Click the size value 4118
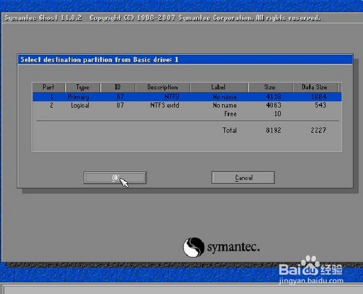This screenshot has height=294, width=363. 274,96
